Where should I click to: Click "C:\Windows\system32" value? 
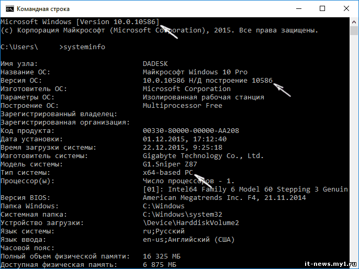tap(183, 215)
